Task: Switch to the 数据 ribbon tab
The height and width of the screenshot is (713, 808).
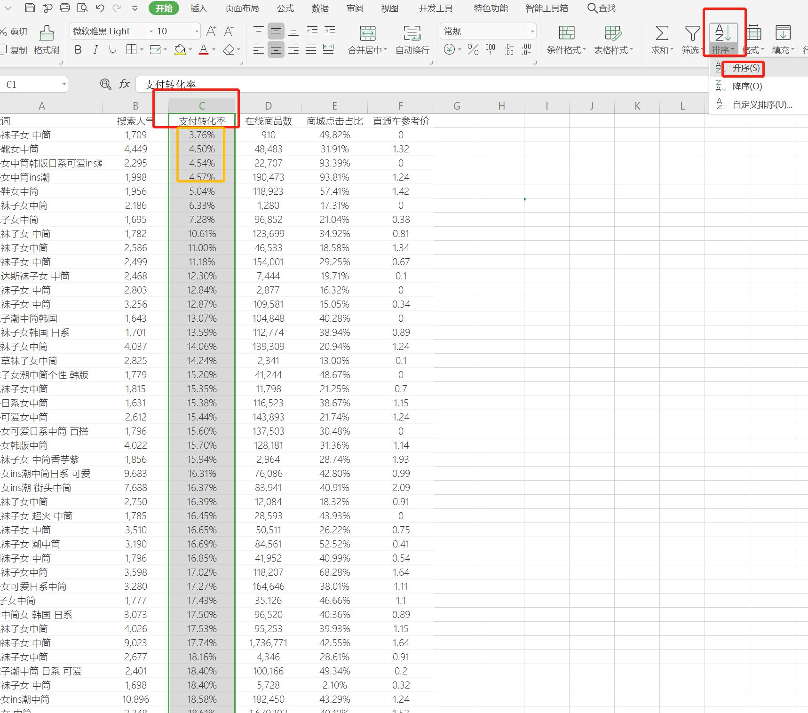Action: point(320,8)
